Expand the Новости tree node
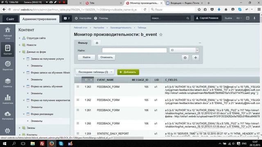The width and height of the screenshot is (262, 147). (20, 45)
